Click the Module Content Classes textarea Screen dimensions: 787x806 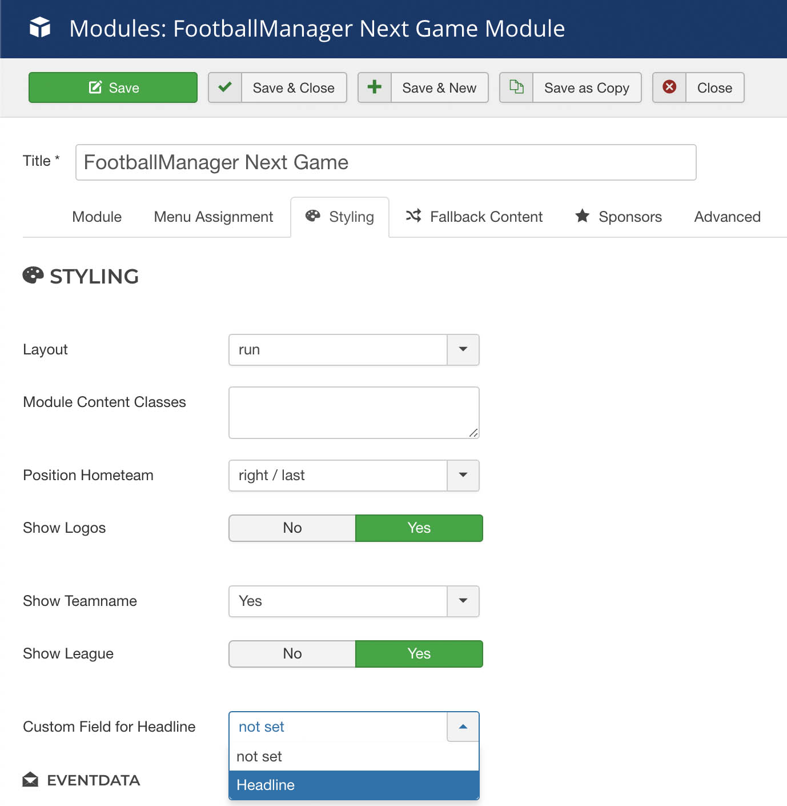point(354,413)
